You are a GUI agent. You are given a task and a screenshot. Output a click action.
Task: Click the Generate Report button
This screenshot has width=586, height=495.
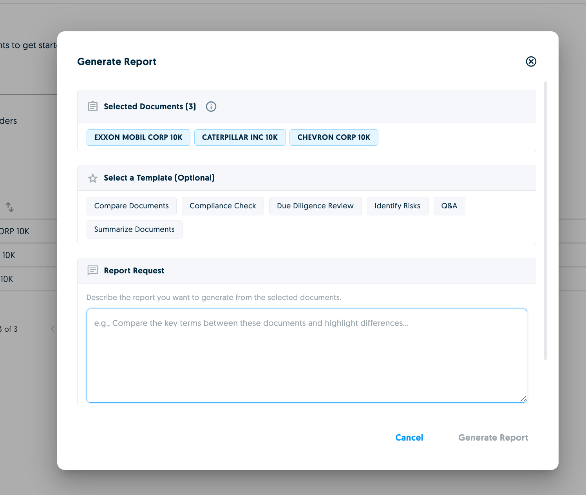493,438
